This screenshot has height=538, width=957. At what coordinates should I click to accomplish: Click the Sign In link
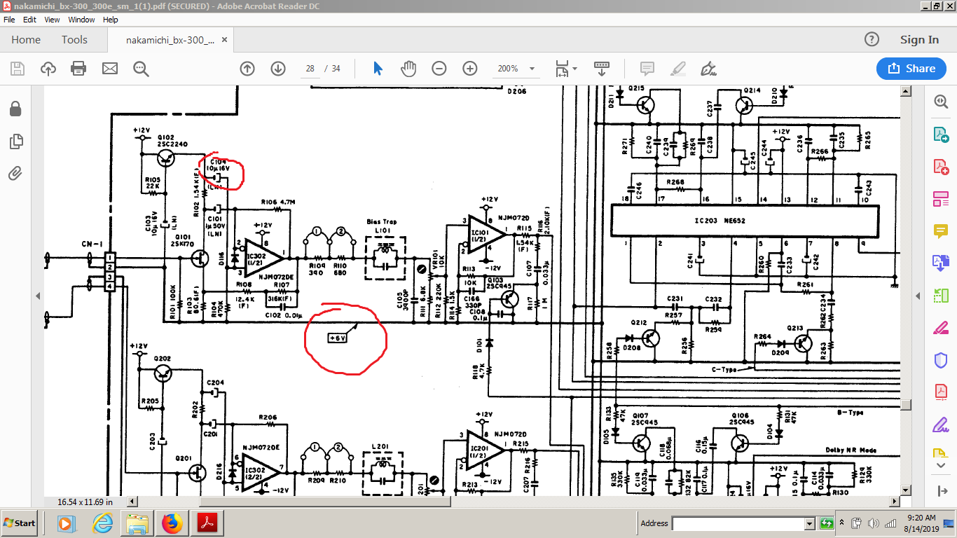tap(919, 40)
